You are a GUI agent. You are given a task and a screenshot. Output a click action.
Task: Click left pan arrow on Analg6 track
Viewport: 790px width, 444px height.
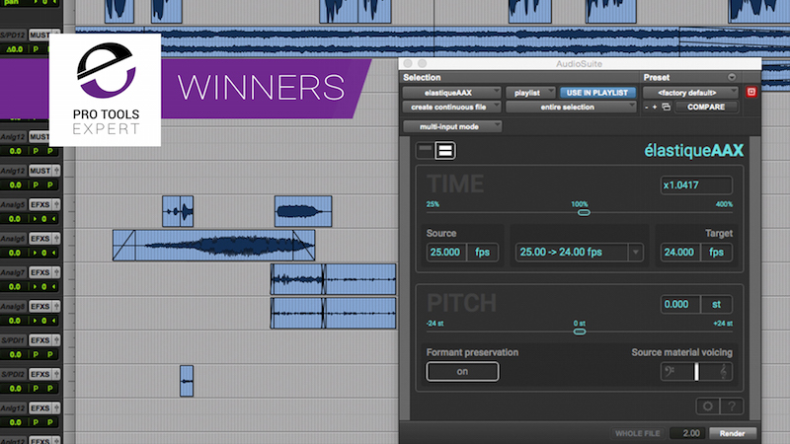tap(36, 253)
